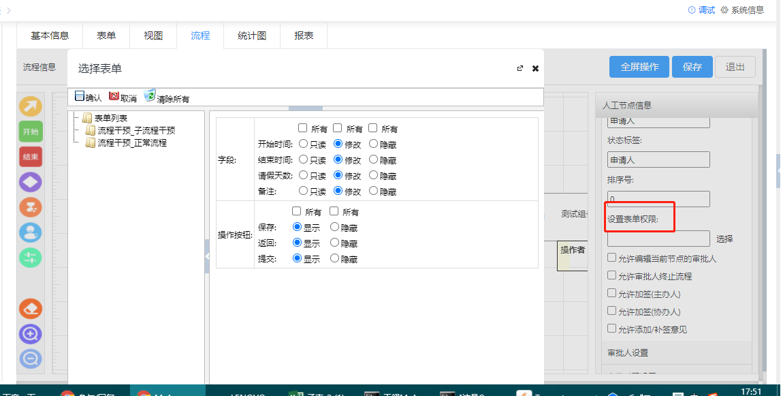The image size is (783, 396).
Task: Hide the 返回 operation button
Action: pyautogui.click(x=334, y=243)
